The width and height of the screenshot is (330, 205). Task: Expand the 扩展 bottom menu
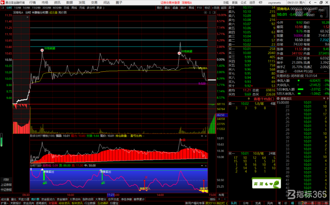pos(4,203)
